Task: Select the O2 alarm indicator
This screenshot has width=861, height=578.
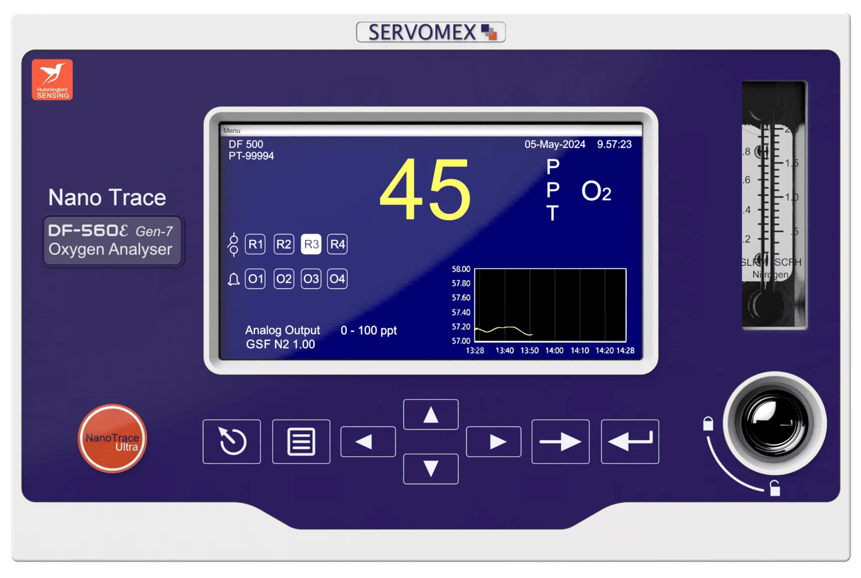Action: 284,279
